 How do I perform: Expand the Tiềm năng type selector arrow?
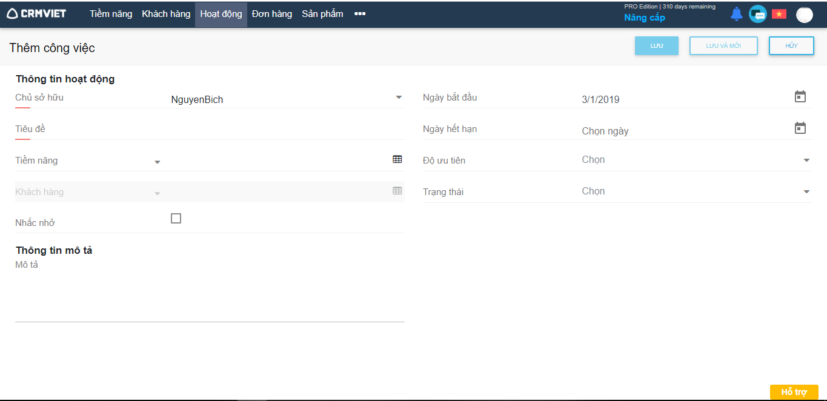tap(157, 162)
